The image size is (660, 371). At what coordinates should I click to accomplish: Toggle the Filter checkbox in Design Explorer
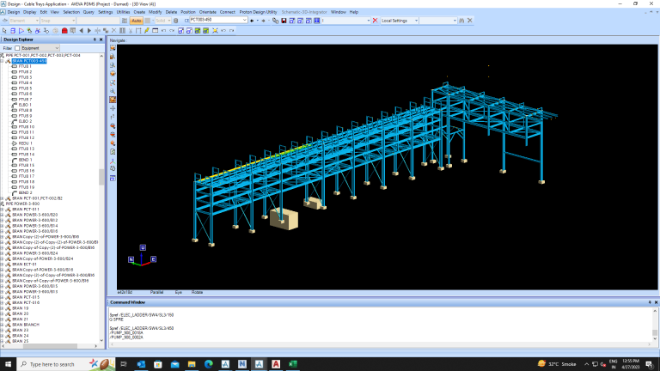pyautogui.click(x=17, y=48)
